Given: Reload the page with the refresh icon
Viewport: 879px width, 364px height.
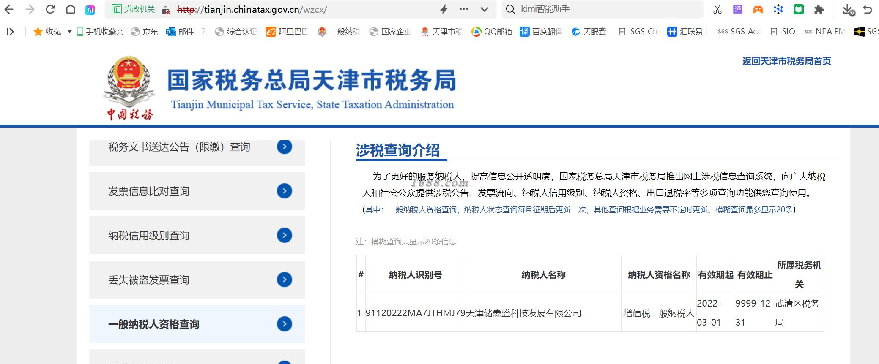Looking at the screenshot, I should click(50, 9).
